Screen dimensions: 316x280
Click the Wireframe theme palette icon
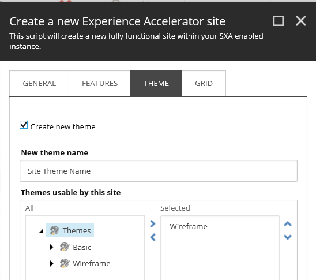coord(65,263)
